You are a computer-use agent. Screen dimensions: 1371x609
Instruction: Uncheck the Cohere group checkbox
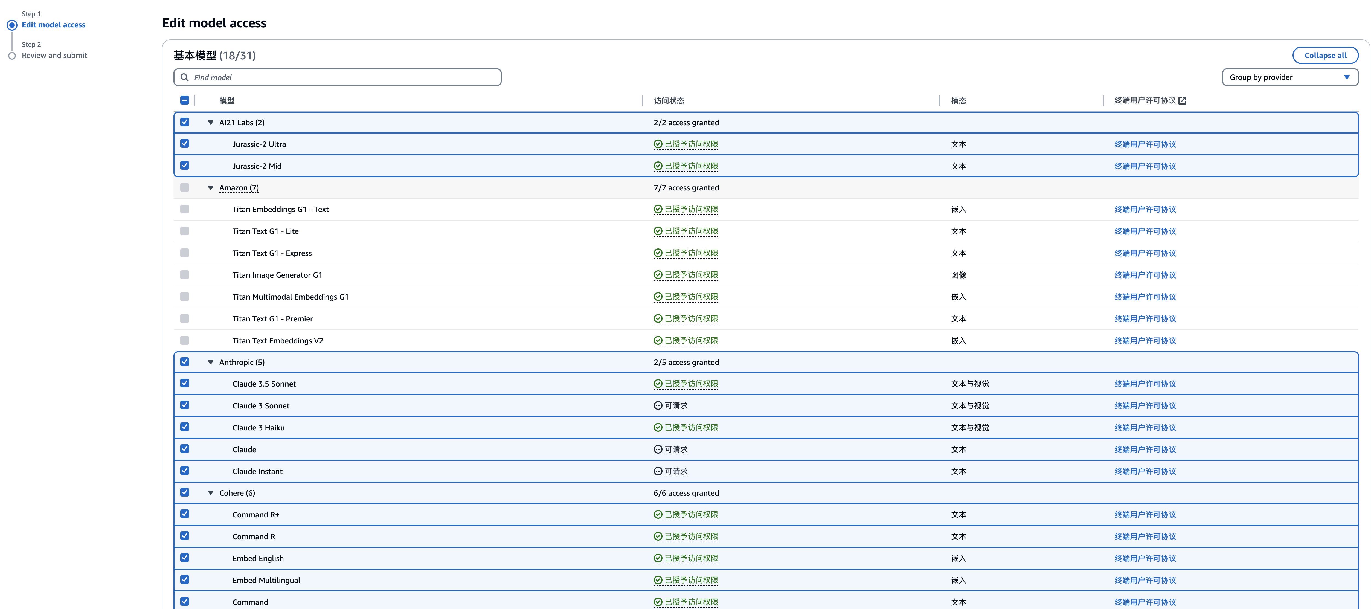[x=185, y=492]
